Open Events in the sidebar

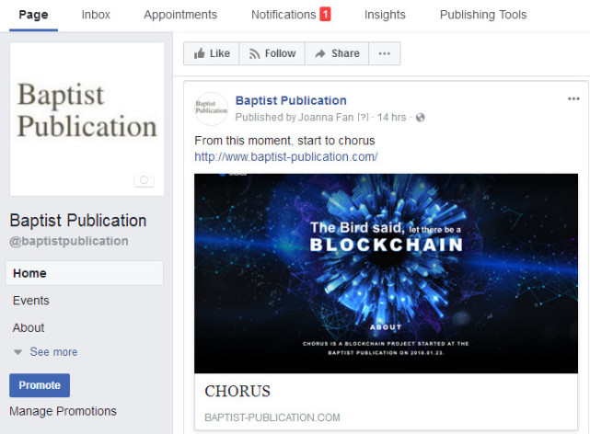click(x=31, y=301)
